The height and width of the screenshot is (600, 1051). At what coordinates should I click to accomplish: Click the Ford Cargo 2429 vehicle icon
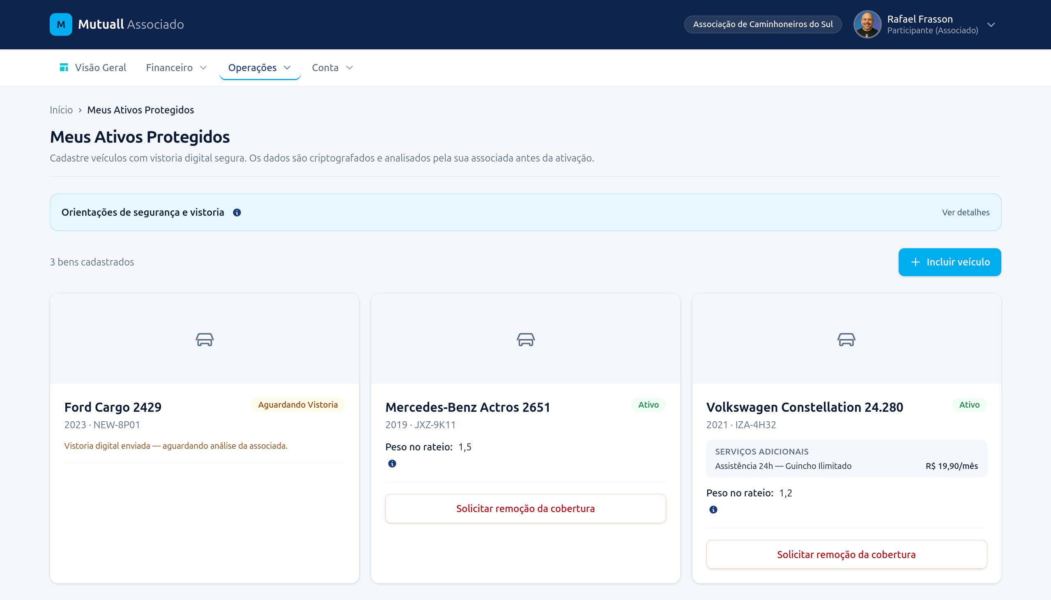tap(204, 339)
